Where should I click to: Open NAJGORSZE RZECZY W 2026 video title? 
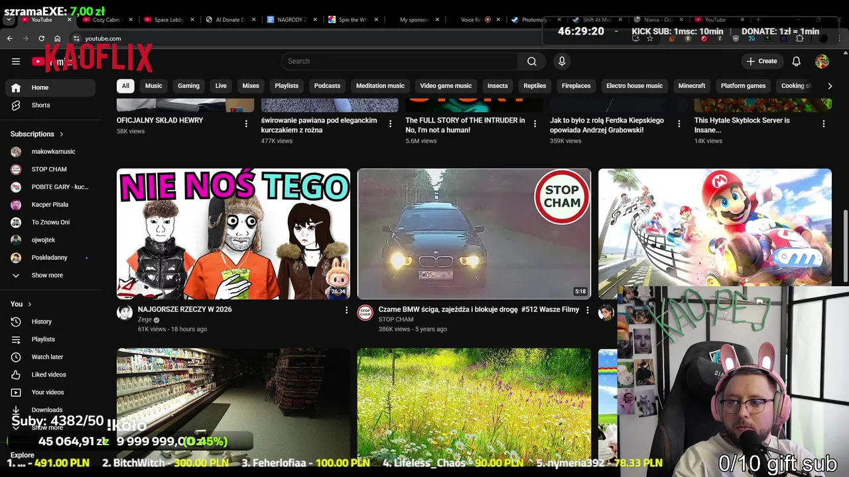(184, 309)
